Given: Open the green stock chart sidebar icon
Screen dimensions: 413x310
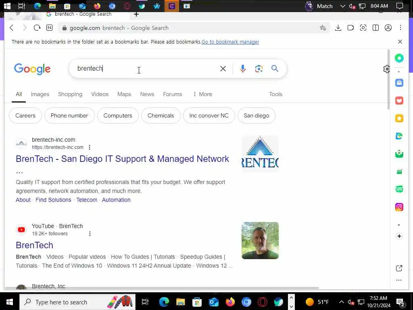Looking at the screenshot, I should click(399, 172).
